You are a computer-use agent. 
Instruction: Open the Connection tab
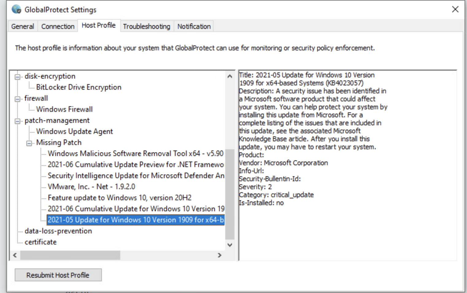(x=57, y=26)
